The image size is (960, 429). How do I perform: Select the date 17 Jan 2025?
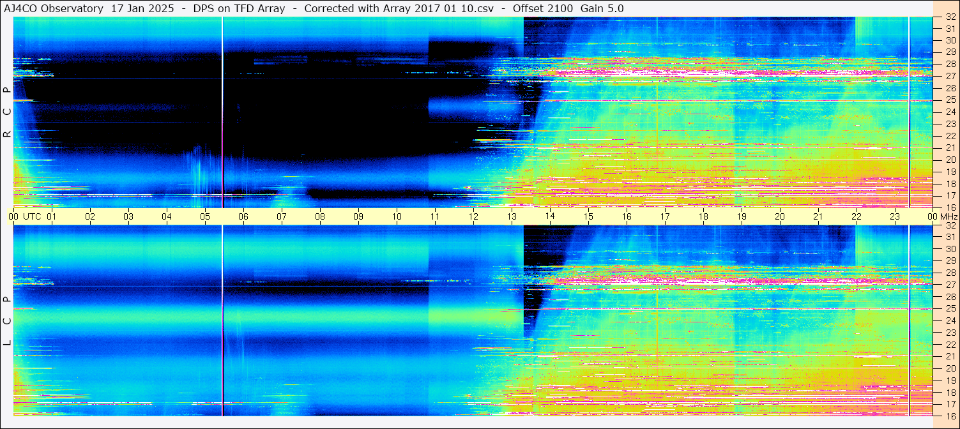pos(144,8)
